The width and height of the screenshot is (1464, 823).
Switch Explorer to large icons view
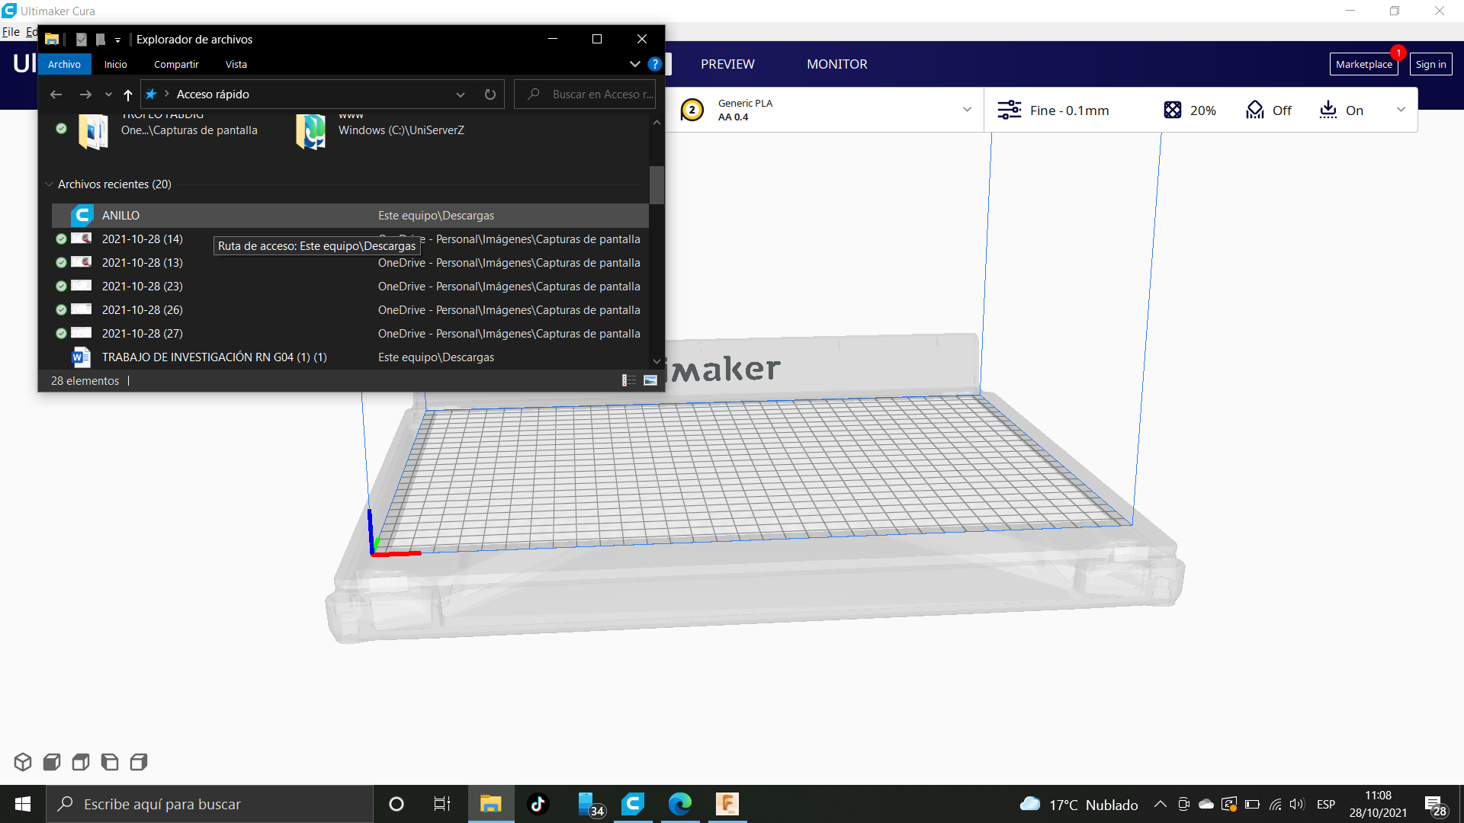click(650, 380)
